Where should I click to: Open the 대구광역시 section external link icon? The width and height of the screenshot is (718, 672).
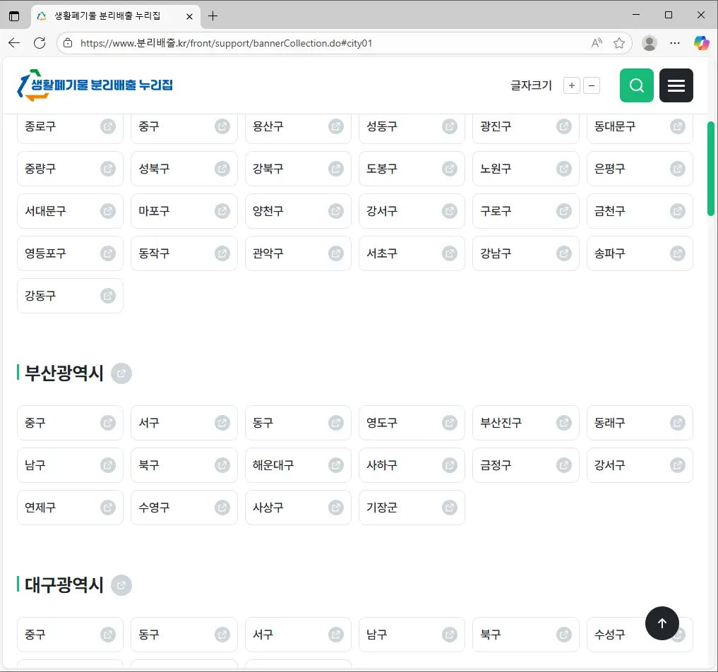coord(121,585)
